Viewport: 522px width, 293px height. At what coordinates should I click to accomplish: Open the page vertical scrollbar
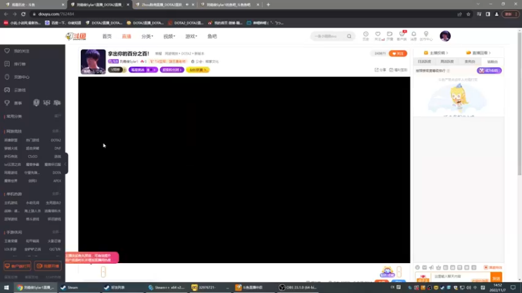519,103
